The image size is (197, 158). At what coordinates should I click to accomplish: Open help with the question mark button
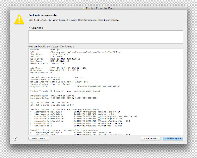(x=15, y=139)
